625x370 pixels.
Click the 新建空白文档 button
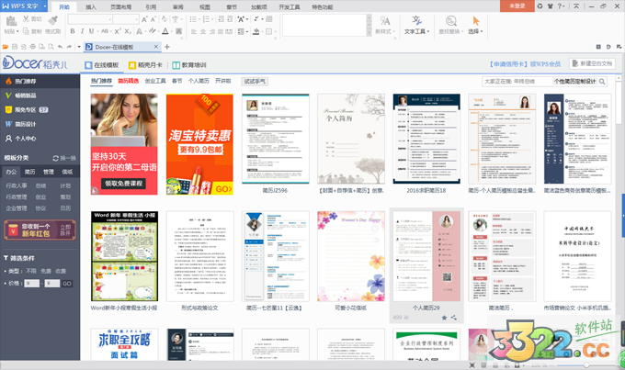coord(594,64)
